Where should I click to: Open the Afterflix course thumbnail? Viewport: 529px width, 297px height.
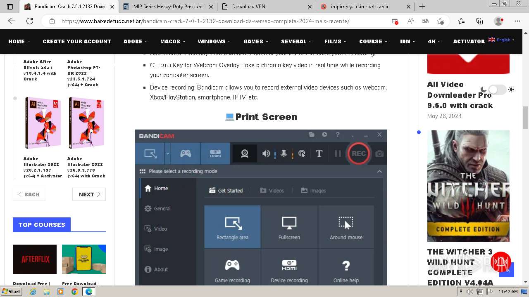tap(35, 259)
